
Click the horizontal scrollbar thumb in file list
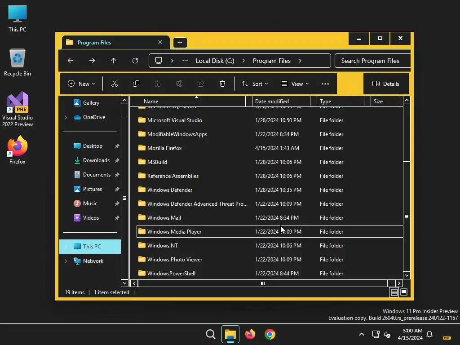[262, 283]
